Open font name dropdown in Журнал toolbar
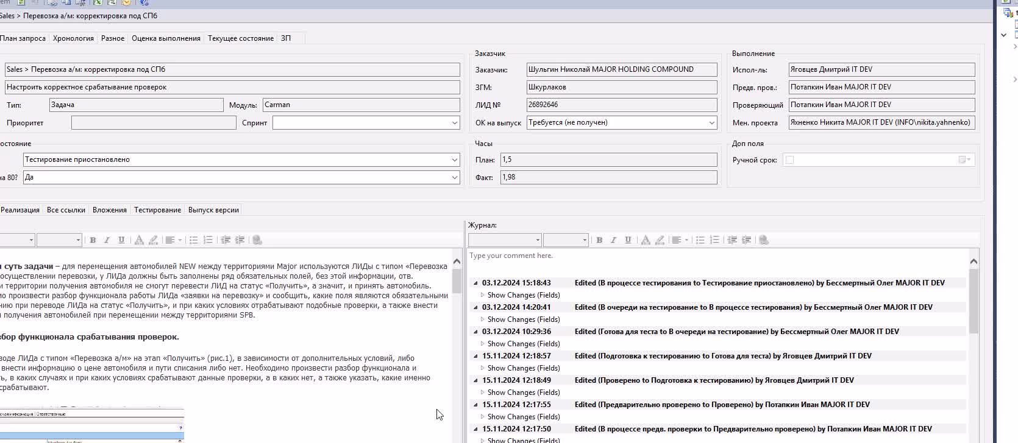The width and height of the screenshot is (1018, 443). click(537, 240)
